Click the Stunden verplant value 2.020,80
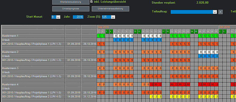The height and width of the screenshot is (102, 236). [202, 2]
